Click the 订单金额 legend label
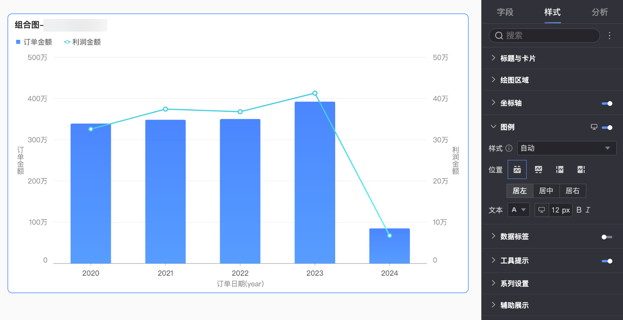Screen dimensions: 623x320 pos(38,42)
